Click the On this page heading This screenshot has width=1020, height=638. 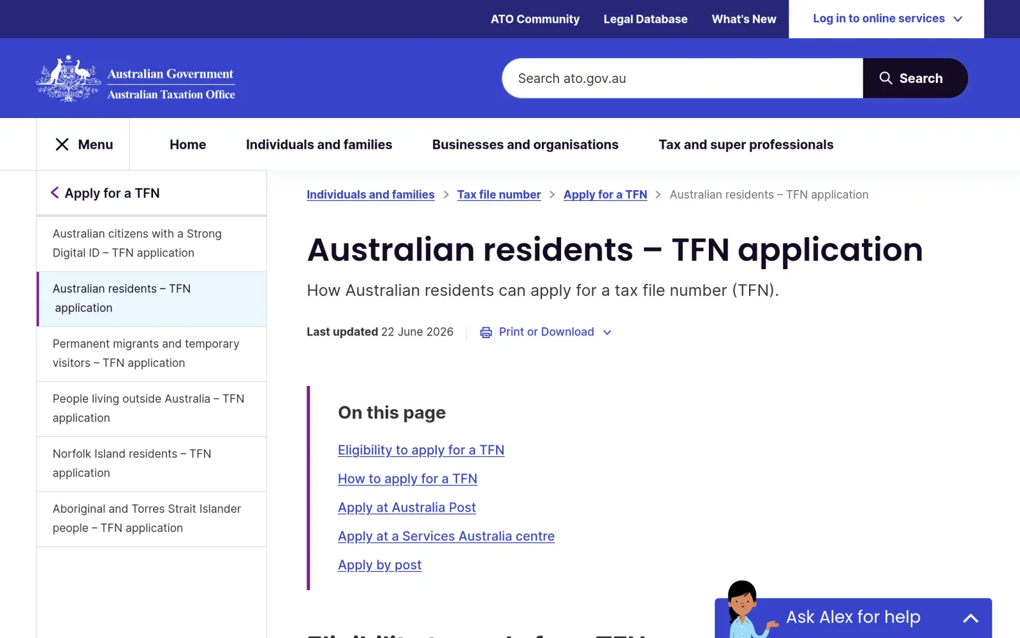coord(391,413)
